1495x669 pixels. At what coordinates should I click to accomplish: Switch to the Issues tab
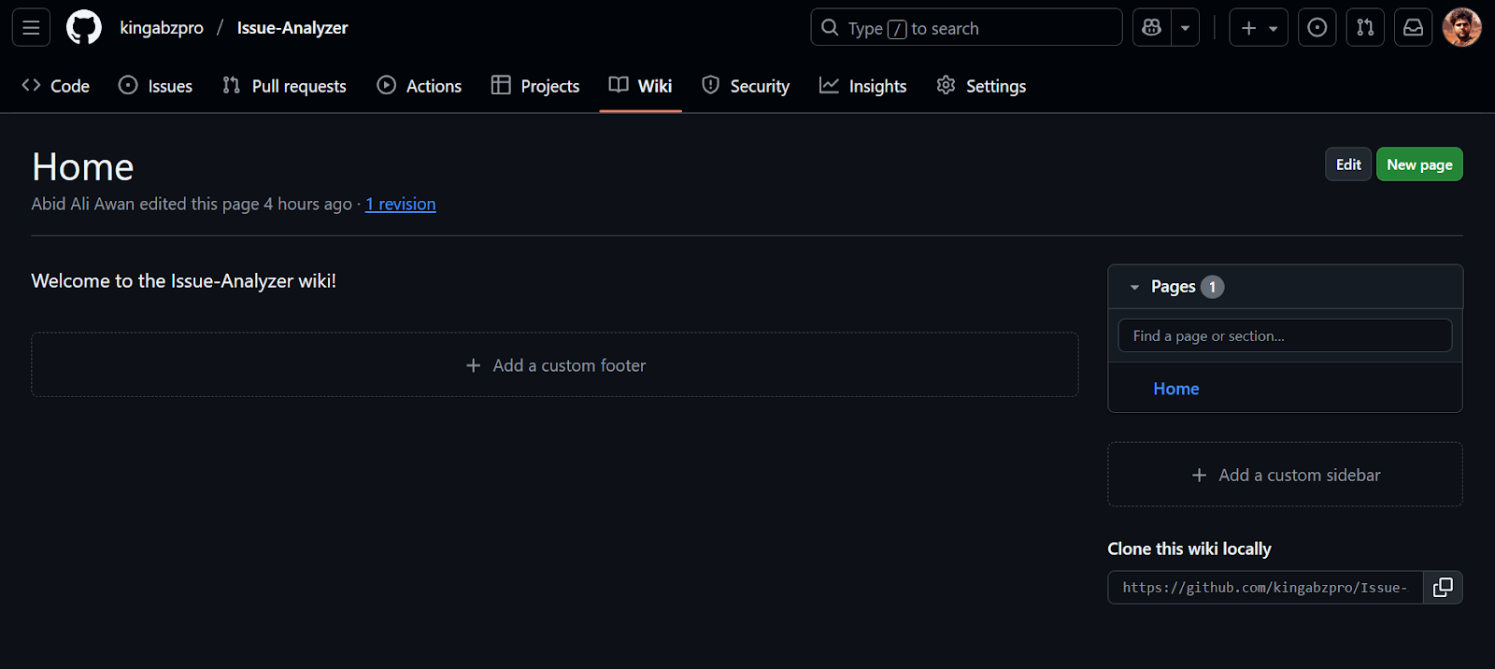tap(156, 86)
